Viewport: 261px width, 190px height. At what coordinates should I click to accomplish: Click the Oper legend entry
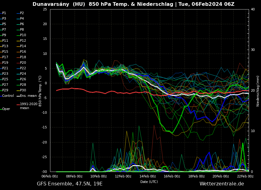[x=6, y=109]
